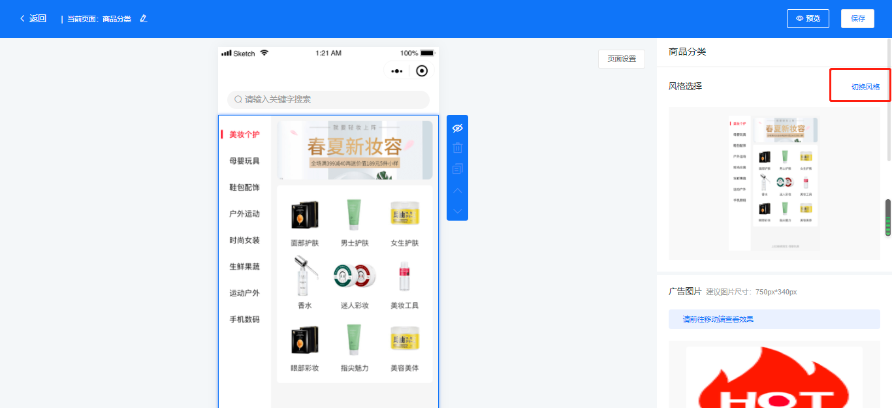The width and height of the screenshot is (892, 408).
Task: Go back using the 返回 arrow
Action: point(33,18)
